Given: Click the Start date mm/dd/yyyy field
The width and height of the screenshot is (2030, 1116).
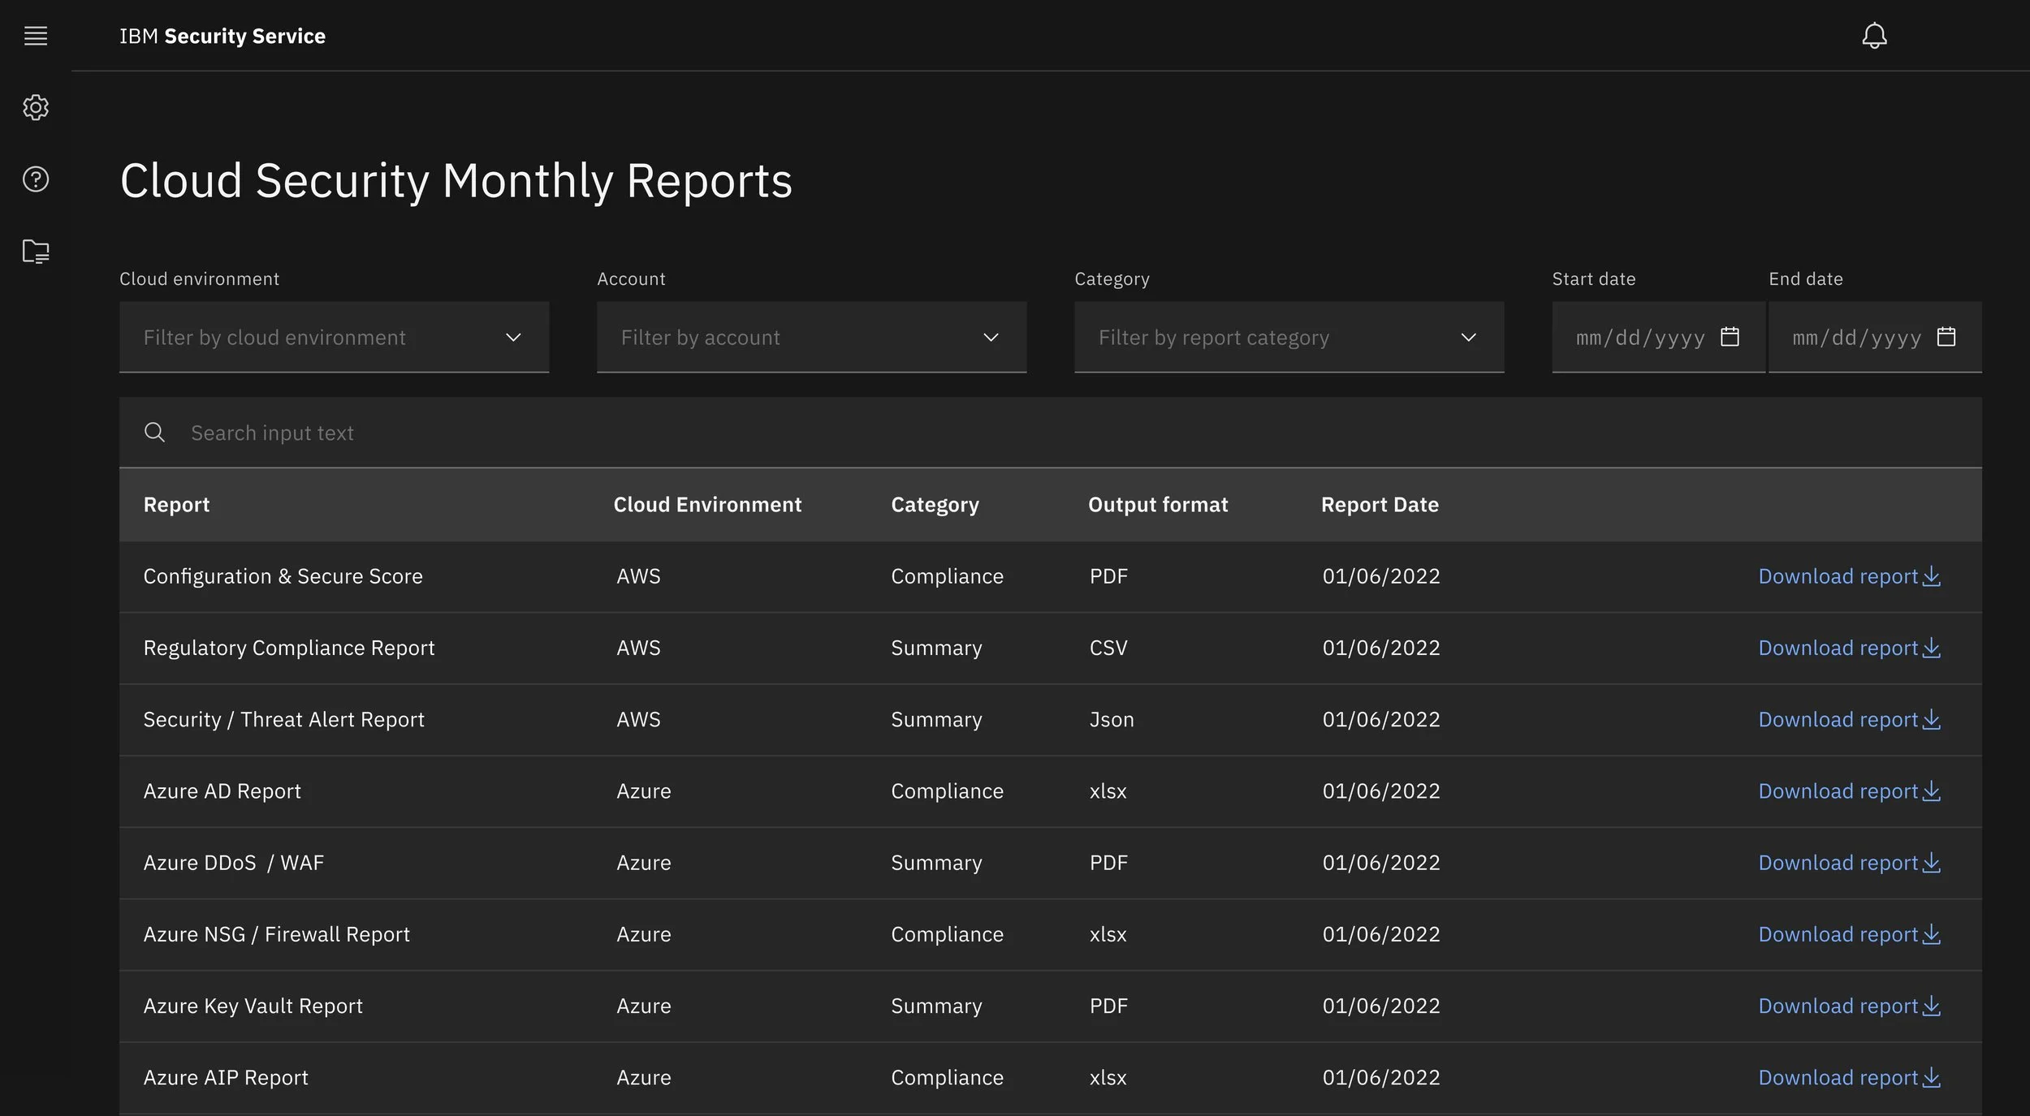Looking at the screenshot, I should pyautogui.click(x=1639, y=338).
